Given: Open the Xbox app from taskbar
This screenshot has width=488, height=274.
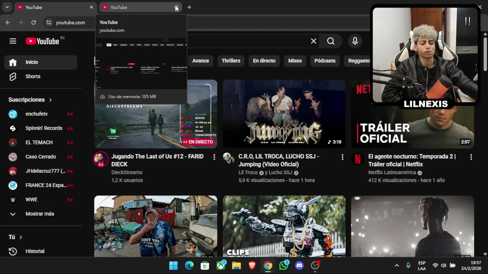Looking at the screenshot, I should click(221, 266).
